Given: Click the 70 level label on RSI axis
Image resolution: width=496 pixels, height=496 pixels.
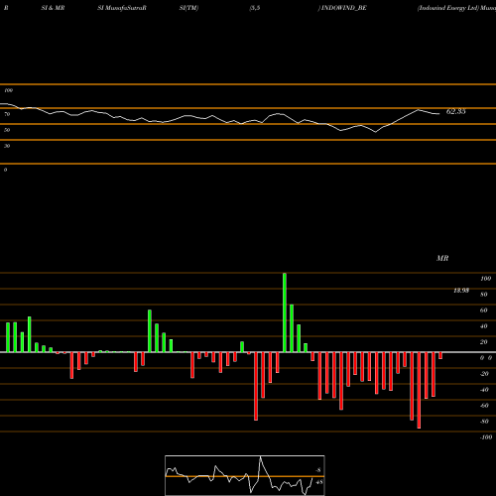Looking at the screenshot, I should 7,114.
